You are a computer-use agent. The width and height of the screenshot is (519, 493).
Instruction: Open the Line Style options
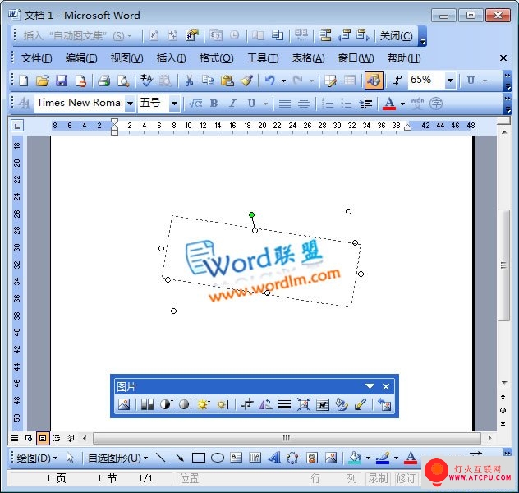click(284, 404)
